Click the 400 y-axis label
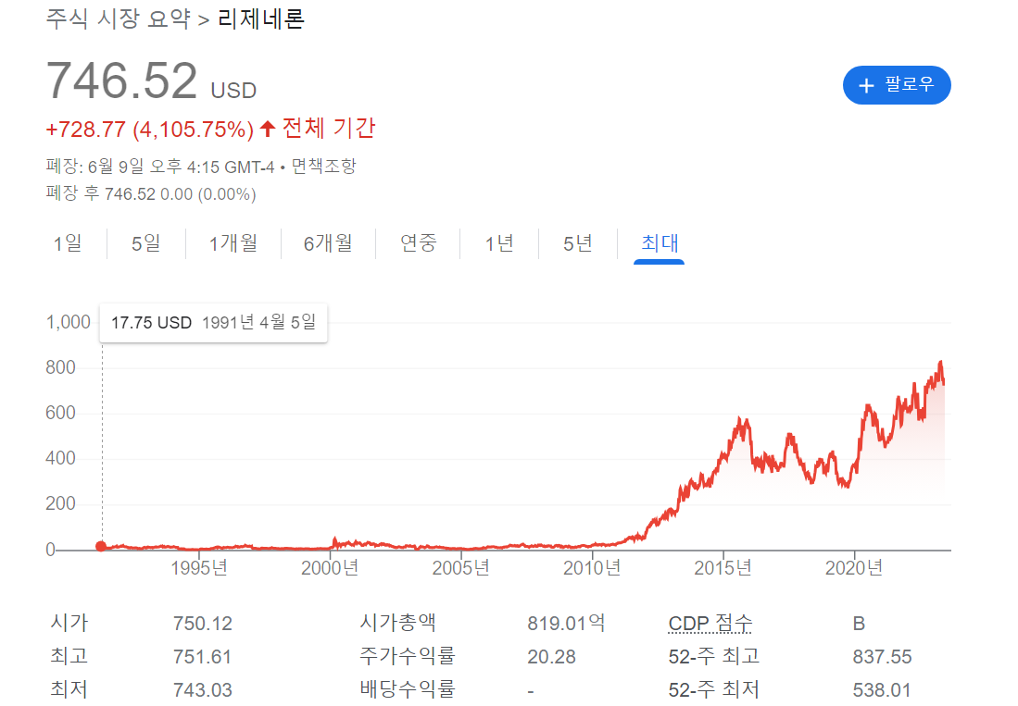Viewport: 1018px width, 706px height. coord(60,458)
